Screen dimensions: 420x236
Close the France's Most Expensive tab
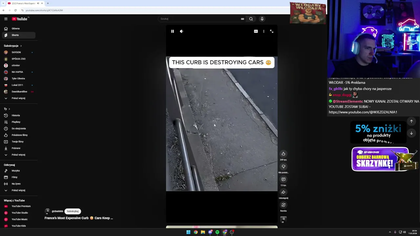42,3
